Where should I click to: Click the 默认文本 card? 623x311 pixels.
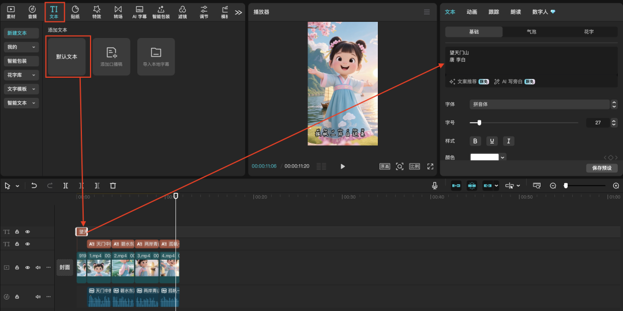[66, 57]
